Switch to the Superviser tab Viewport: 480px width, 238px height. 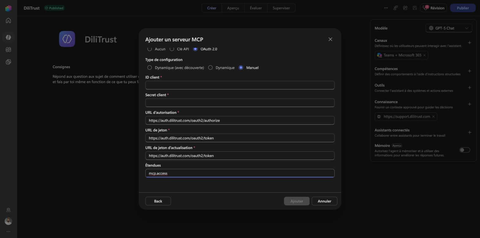pyautogui.click(x=281, y=8)
